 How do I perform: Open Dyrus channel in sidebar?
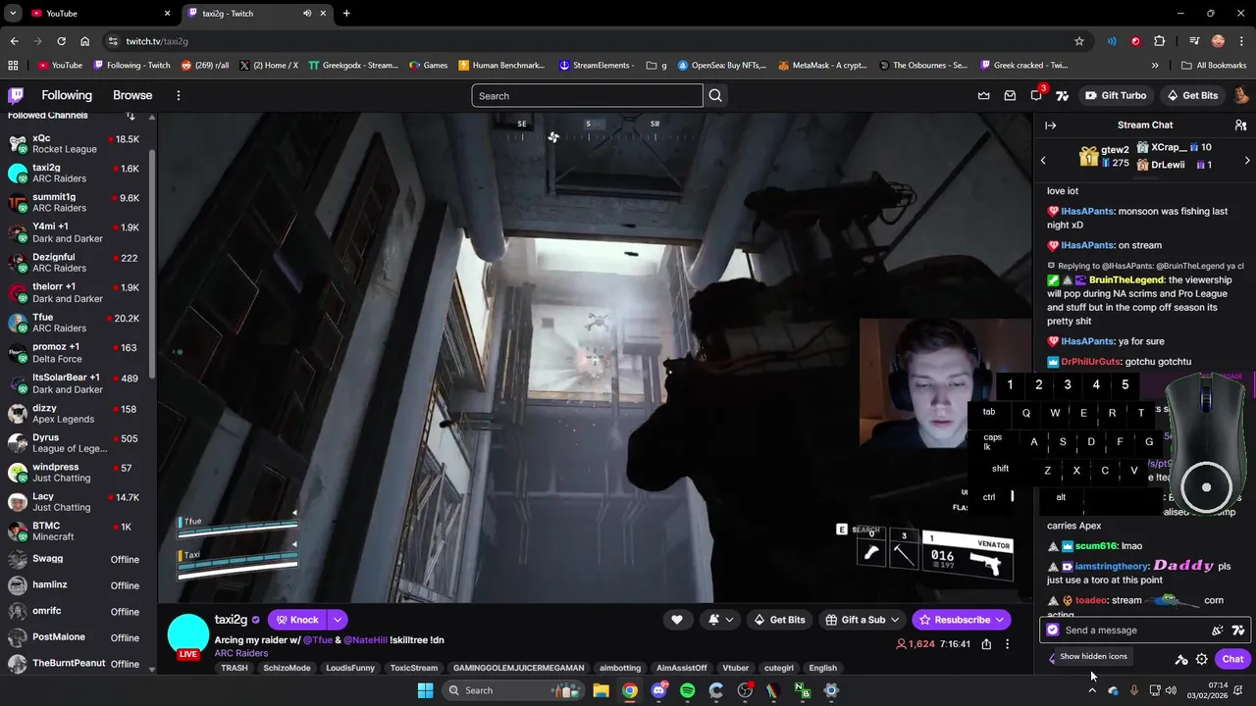point(77,443)
